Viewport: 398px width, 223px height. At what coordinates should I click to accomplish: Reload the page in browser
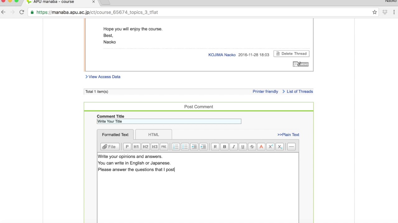point(22,12)
